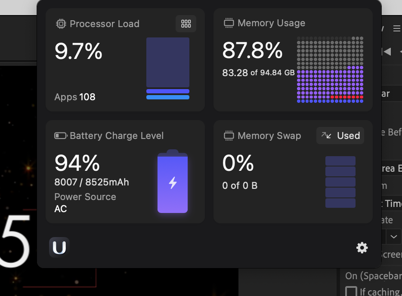Click the first frame playback button
The image size is (402, 296).
click(x=387, y=52)
